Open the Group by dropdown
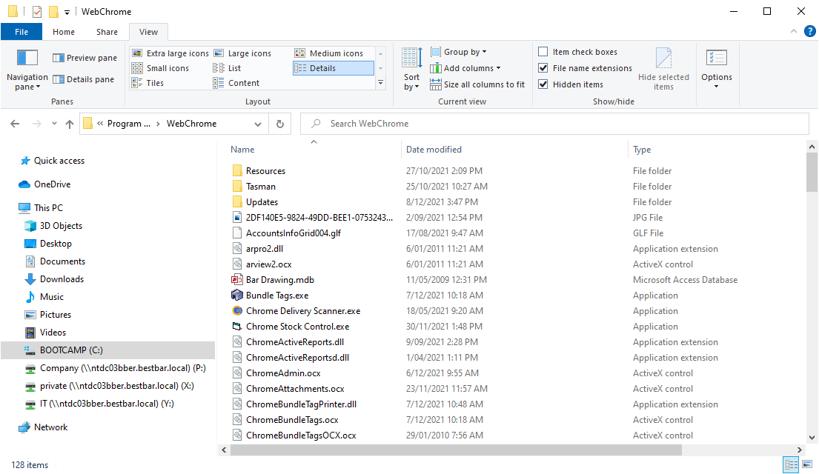This screenshot has width=819, height=474. tap(459, 51)
